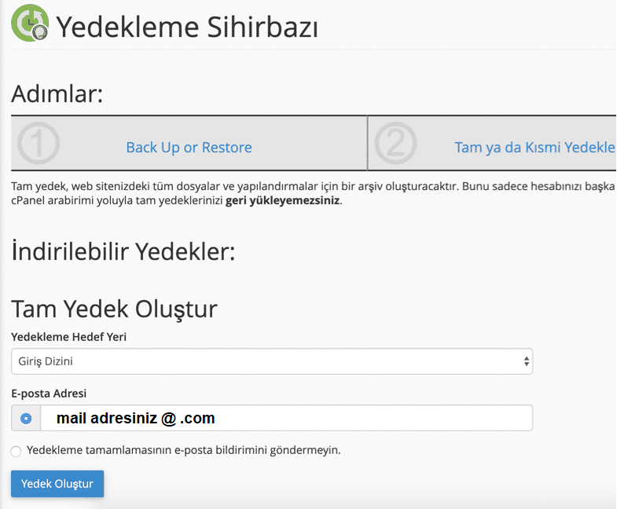Click the step 2 circled number icon
Image resolution: width=617 pixels, height=509 pixels.
point(395,143)
